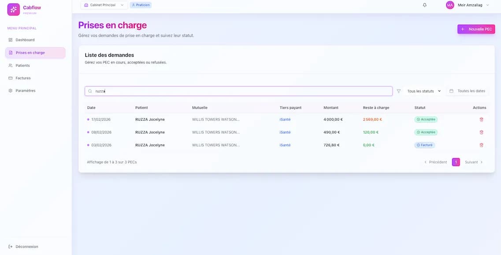Open Paramètres in the sidebar
The height and width of the screenshot is (255, 501).
point(35,91)
